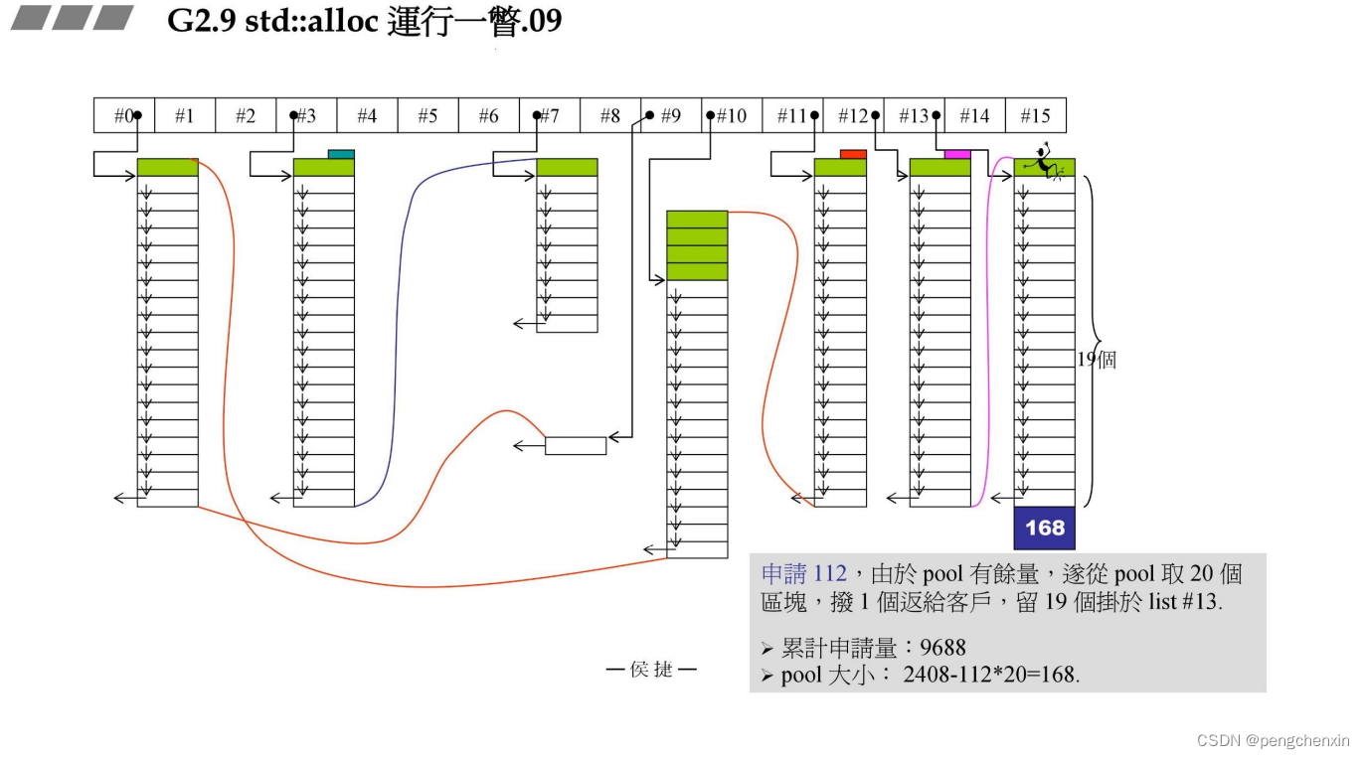Click the red block above list #11 column
The height and width of the screenshot is (759, 1364).
tap(853, 154)
